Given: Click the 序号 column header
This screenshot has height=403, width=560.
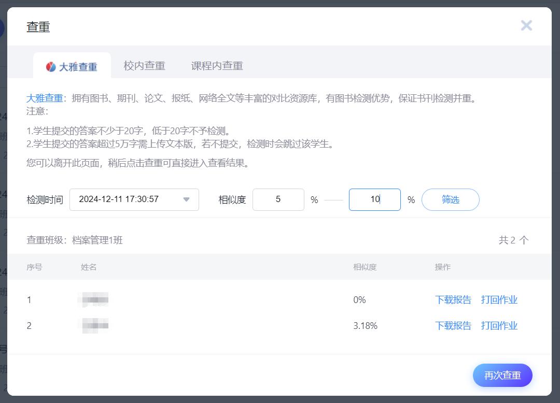Looking at the screenshot, I should pyautogui.click(x=34, y=267).
